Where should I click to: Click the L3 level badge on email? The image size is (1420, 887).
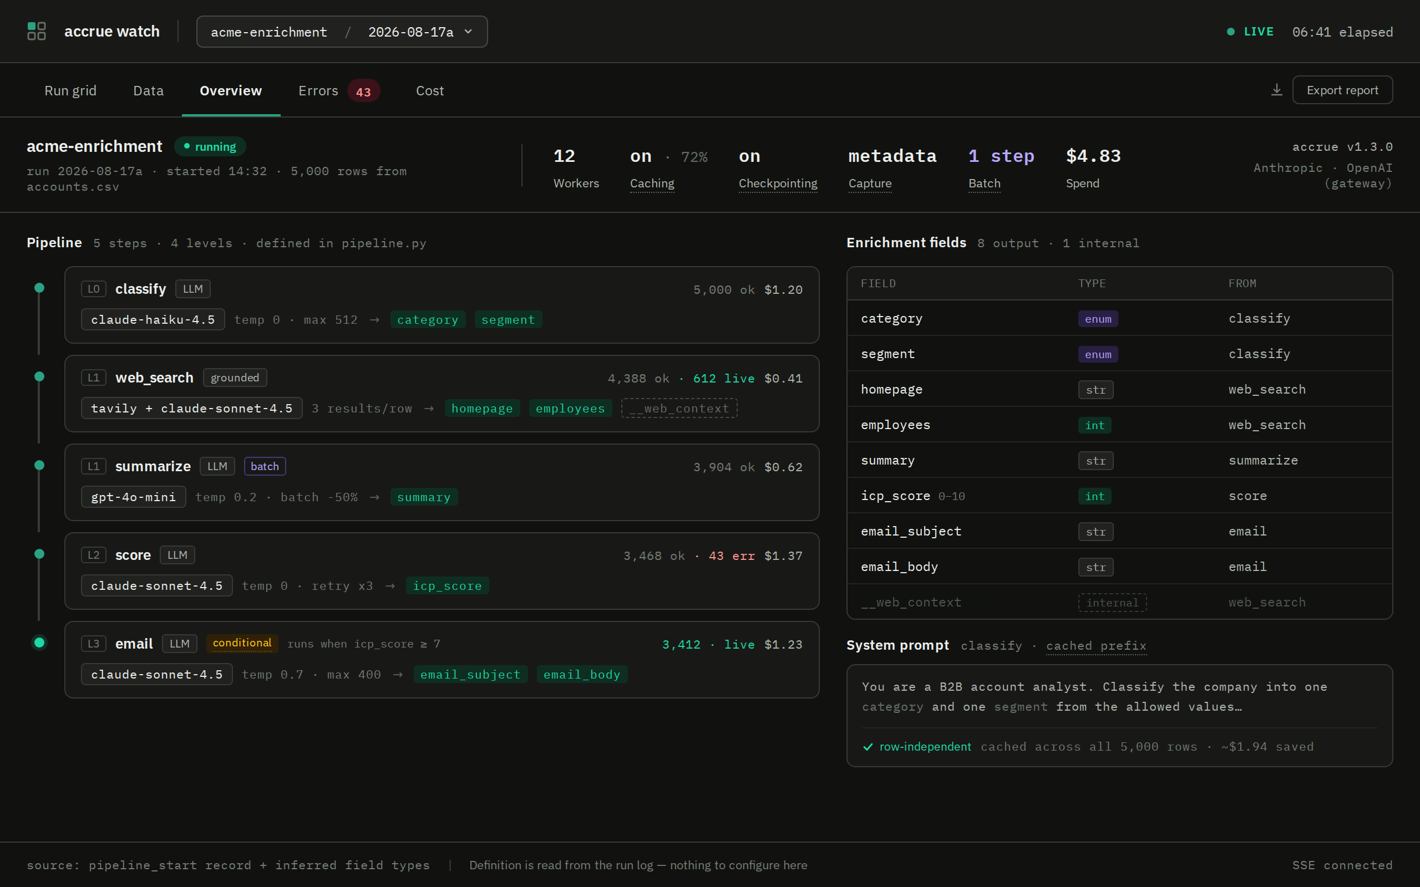click(93, 644)
